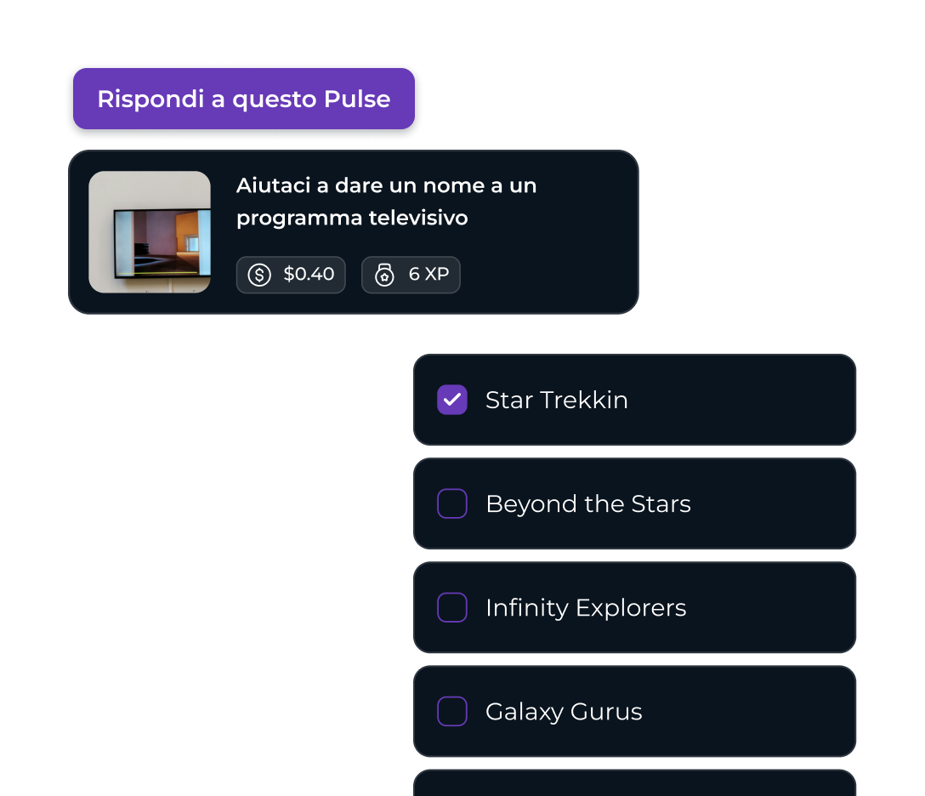Check the Galaxy Gurus checkbox

tap(452, 711)
